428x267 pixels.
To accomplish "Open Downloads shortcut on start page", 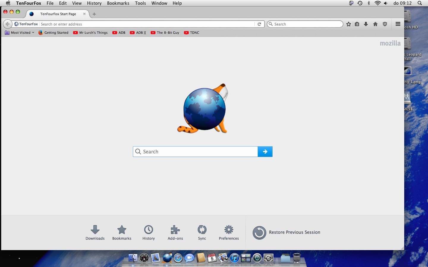I will tap(95, 232).
